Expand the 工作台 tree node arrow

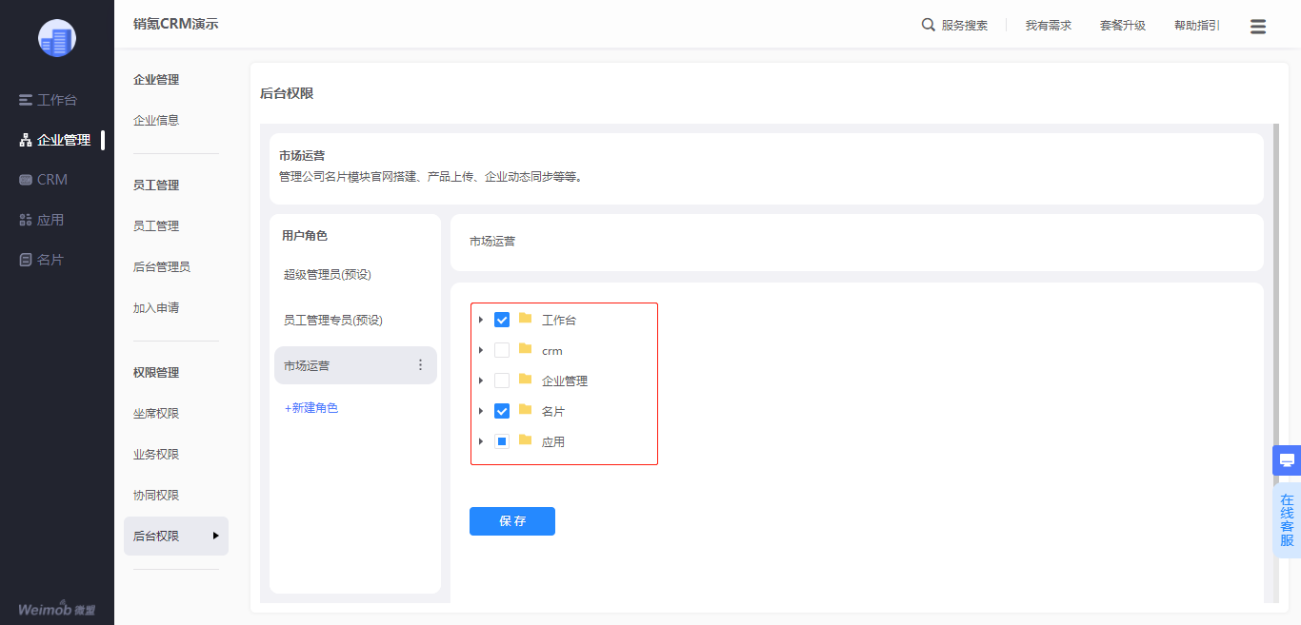click(481, 320)
